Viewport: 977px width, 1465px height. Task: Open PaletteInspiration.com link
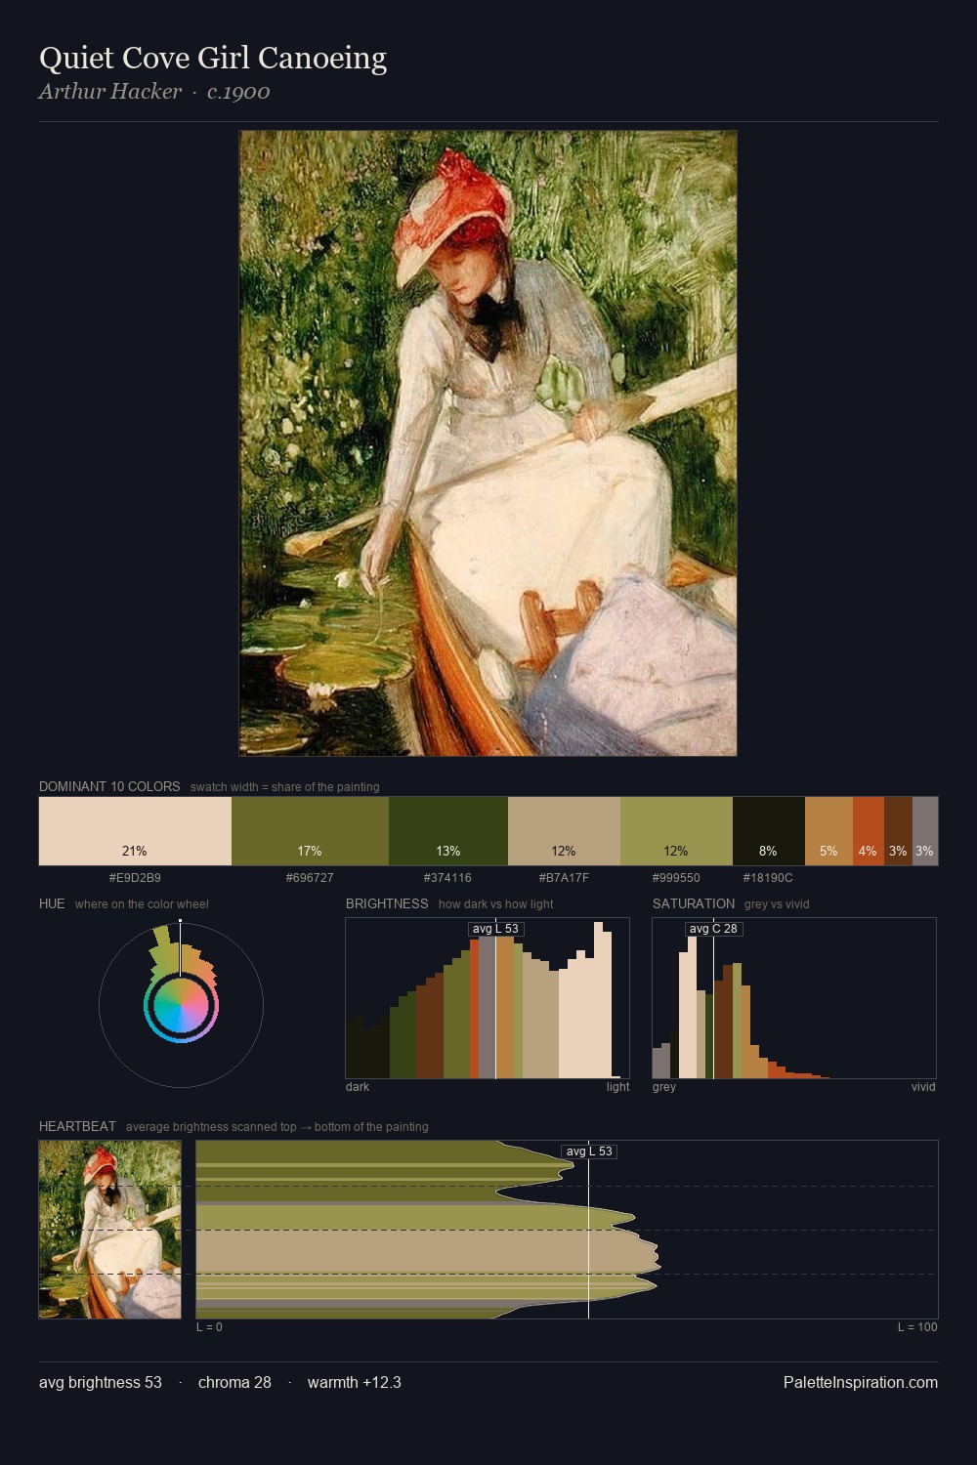(x=861, y=1382)
